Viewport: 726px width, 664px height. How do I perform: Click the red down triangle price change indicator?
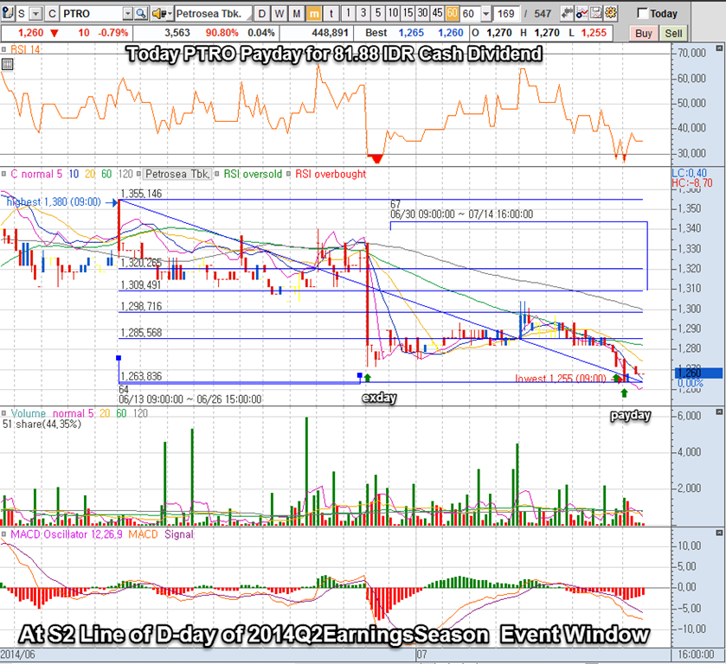tap(55, 34)
